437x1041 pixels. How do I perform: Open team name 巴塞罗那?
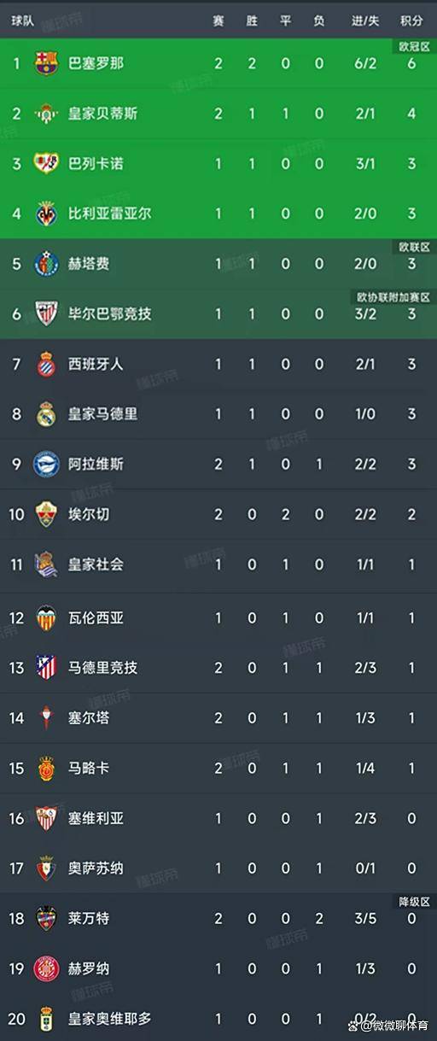96,63
